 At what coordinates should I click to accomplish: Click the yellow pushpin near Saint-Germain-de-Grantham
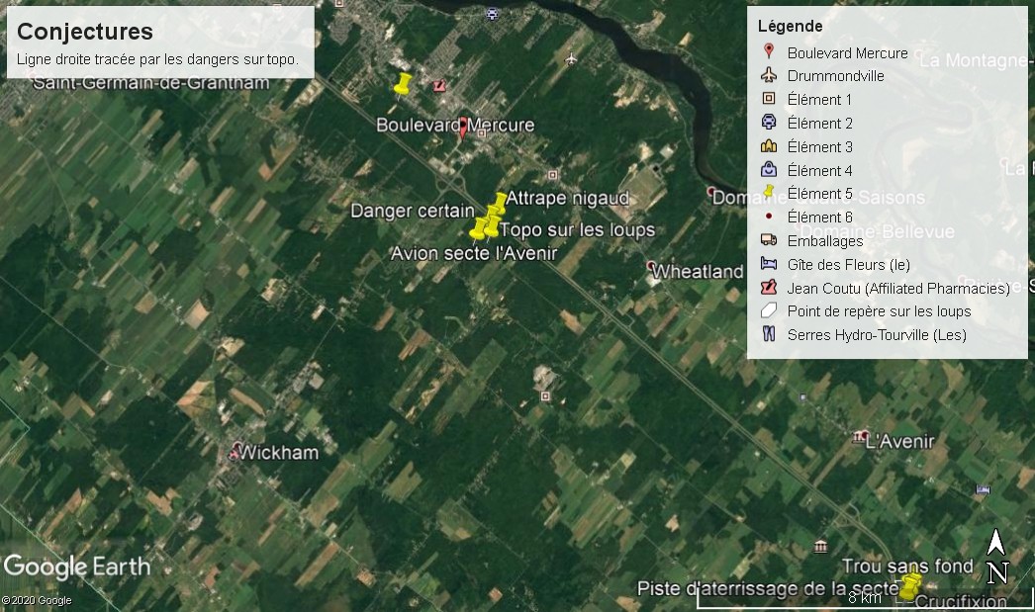402,85
